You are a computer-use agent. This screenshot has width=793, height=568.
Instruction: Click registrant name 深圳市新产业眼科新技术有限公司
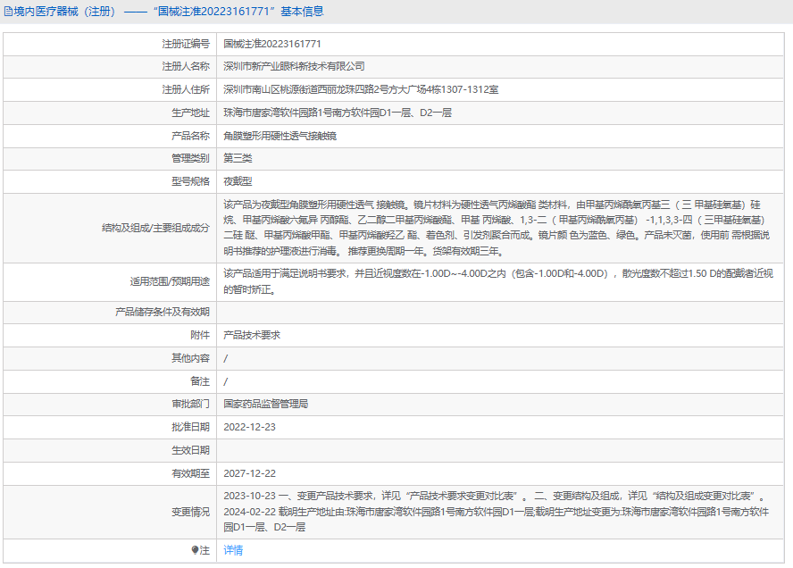pyautogui.click(x=294, y=66)
